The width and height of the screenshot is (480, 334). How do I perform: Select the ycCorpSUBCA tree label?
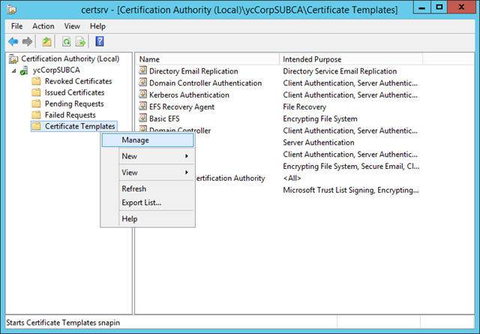(x=57, y=70)
